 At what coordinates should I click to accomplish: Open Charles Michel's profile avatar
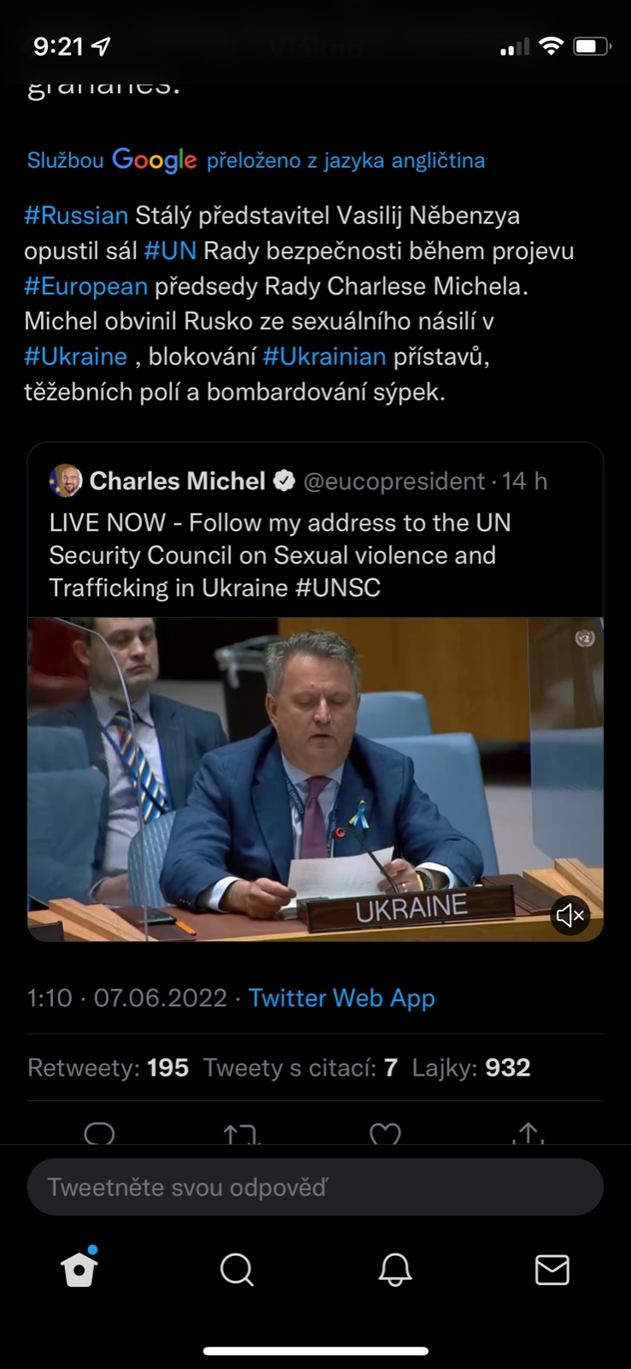pos(66,481)
